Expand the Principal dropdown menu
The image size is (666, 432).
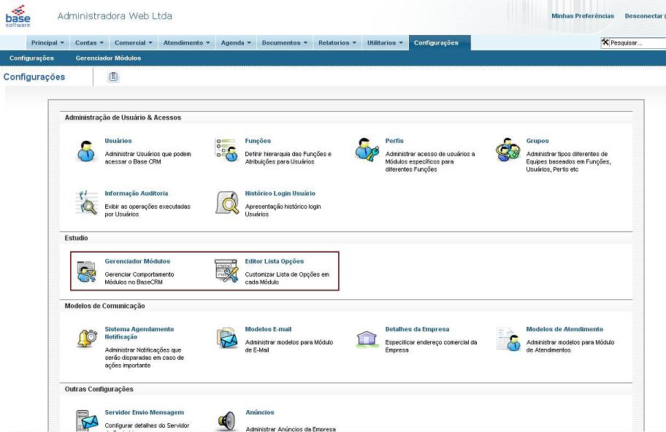point(48,43)
